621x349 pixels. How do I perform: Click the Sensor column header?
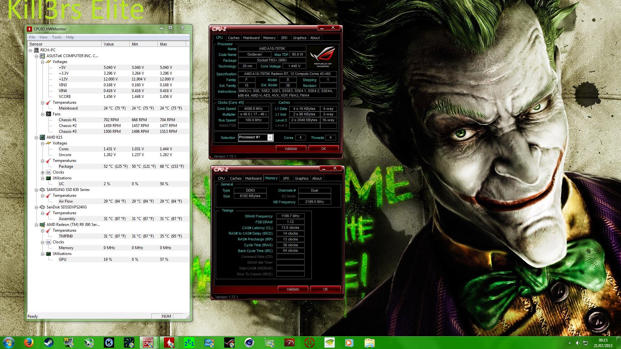tap(64, 44)
